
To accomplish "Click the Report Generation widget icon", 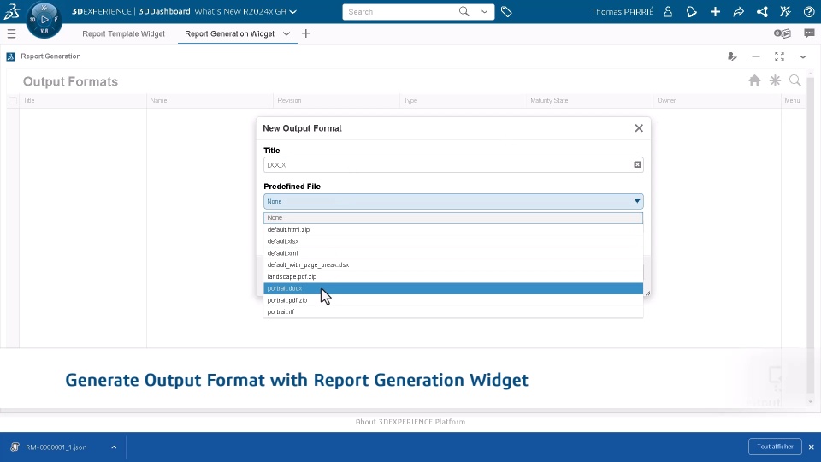I will (x=10, y=56).
